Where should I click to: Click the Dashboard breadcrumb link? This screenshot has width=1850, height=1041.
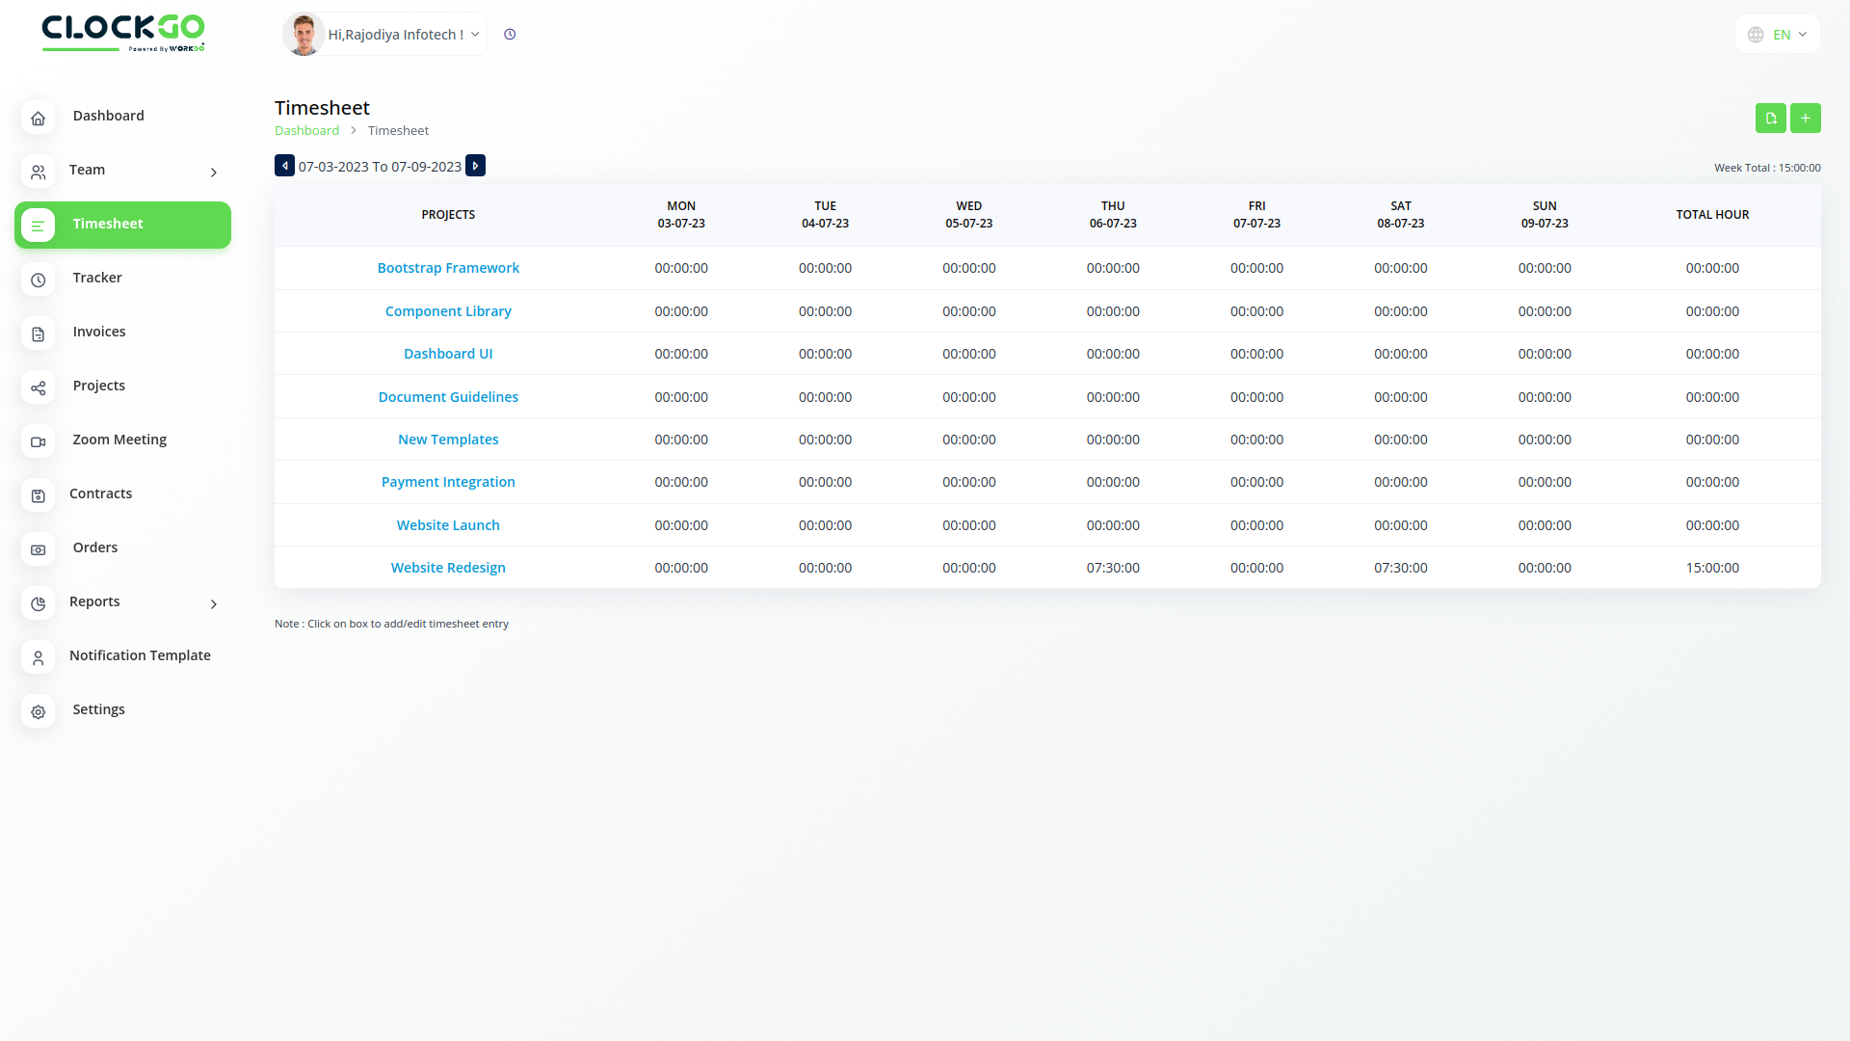tap(306, 131)
